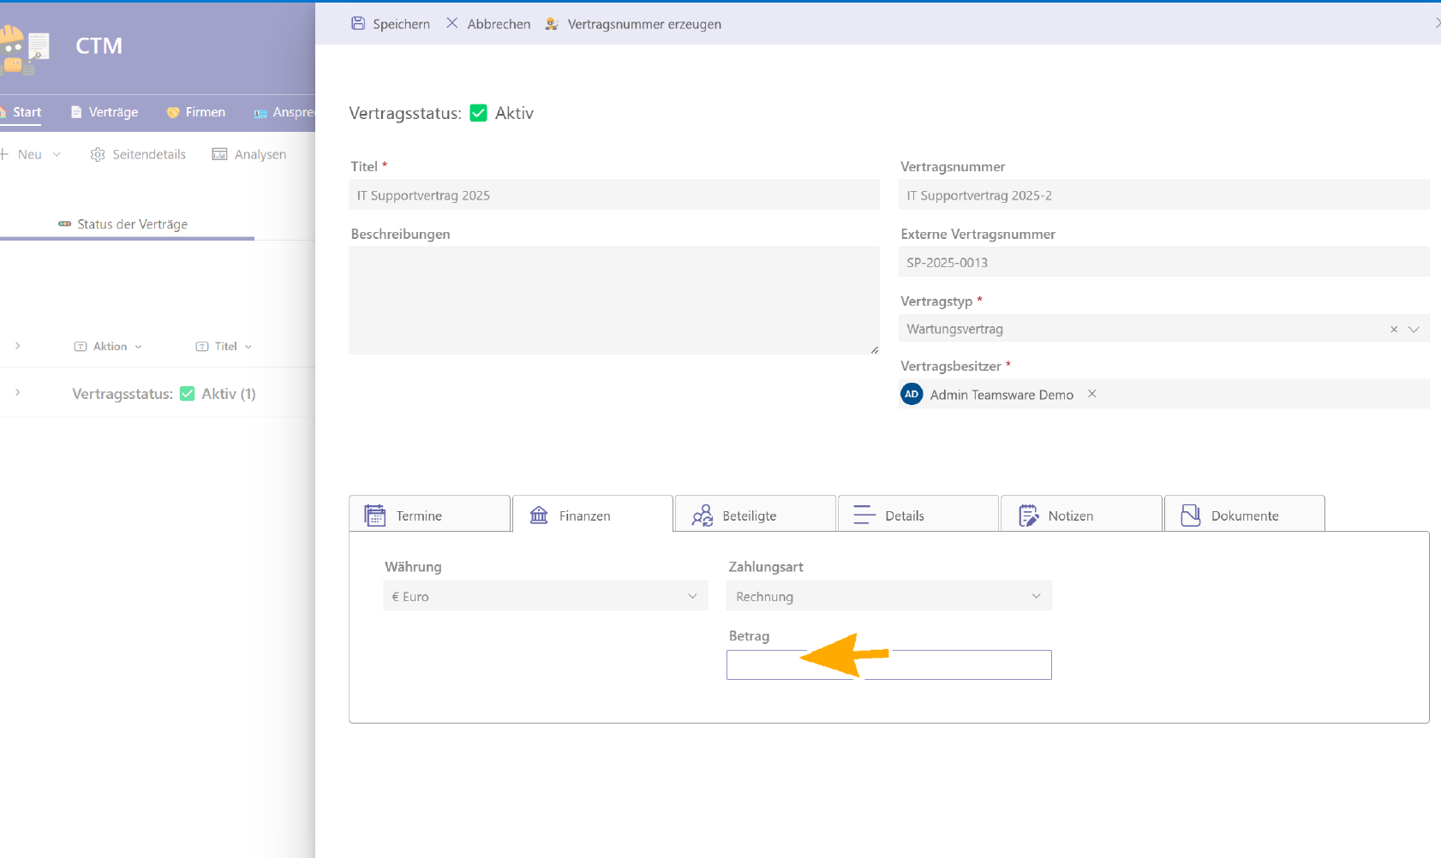1441x858 pixels.
Task: Click the Details list icon
Action: point(864,515)
